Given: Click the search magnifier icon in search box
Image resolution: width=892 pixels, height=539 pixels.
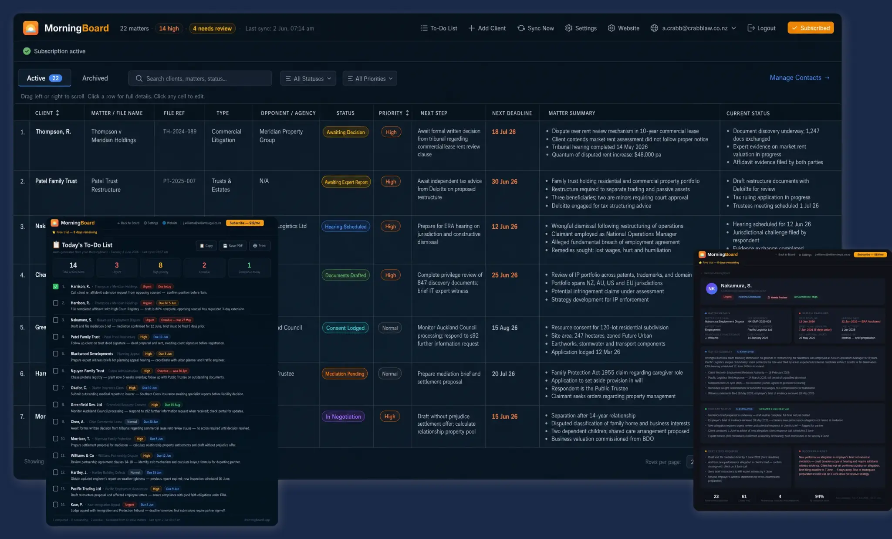Looking at the screenshot, I should coord(139,78).
